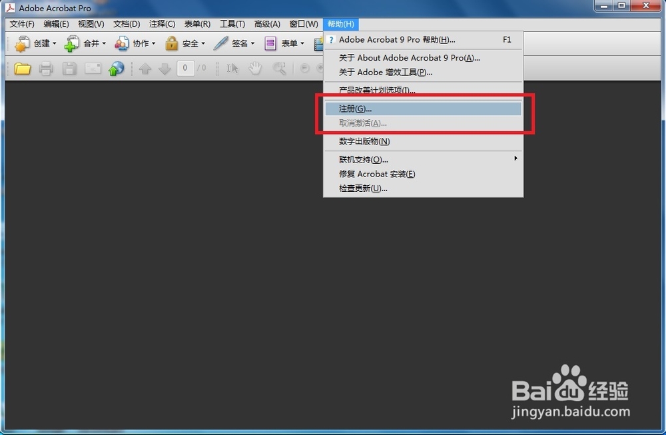This screenshot has width=666, height=435.
Task: Choose About Adobe plug-ins (增效工具)
Action: coord(424,72)
